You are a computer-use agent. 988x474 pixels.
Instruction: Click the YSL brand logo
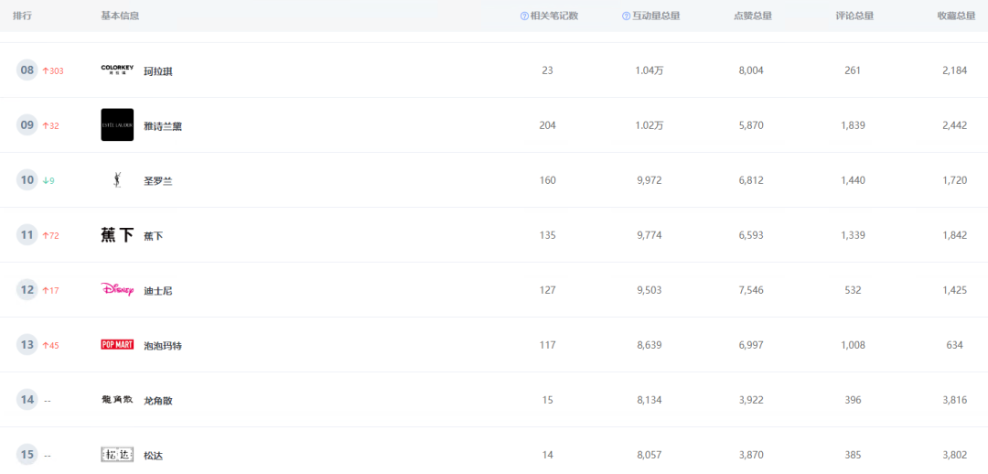[117, 180]
